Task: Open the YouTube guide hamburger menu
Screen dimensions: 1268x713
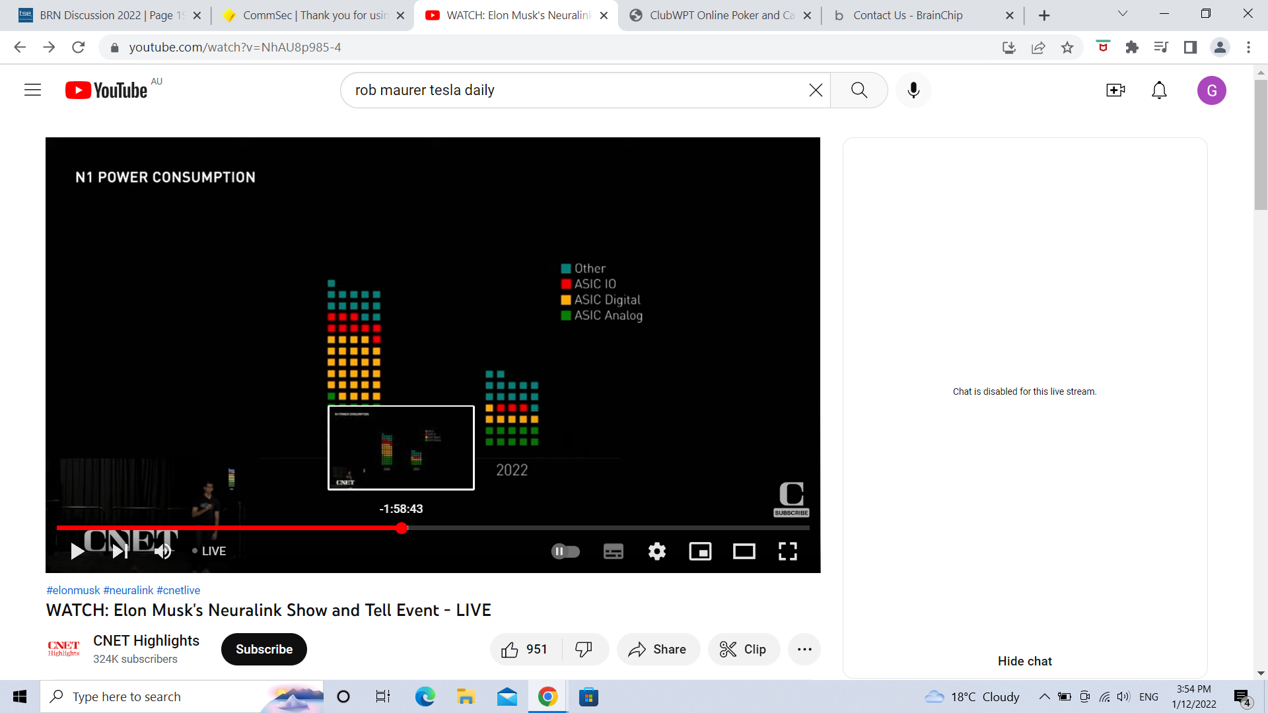Action: click(32, 90)
